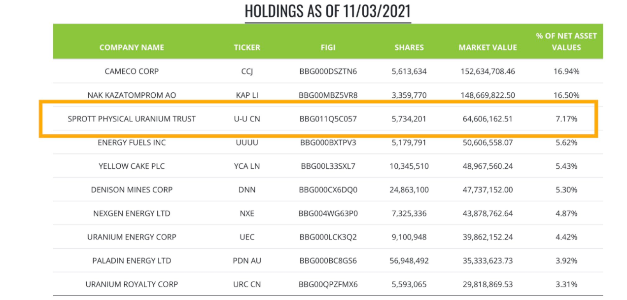Click the ENERGY FUELS INC entry
The width and height of the screenshot is (627, 300).
point(132,142)
